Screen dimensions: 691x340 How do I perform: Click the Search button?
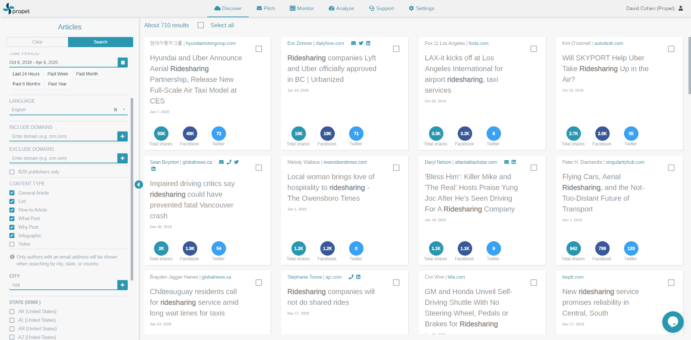pyautogui.click(x=101, y=42)
